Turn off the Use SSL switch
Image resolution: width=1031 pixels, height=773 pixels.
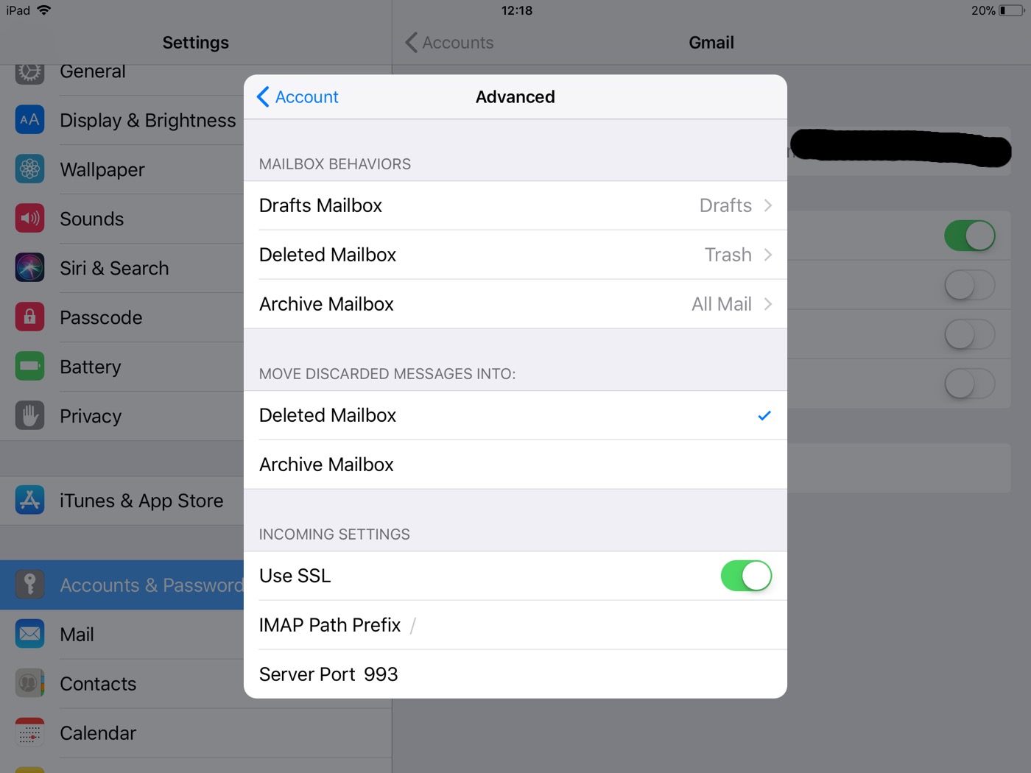(x=746, y=576)
